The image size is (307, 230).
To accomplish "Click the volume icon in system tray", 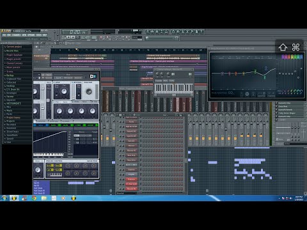I will click(291, 198).
